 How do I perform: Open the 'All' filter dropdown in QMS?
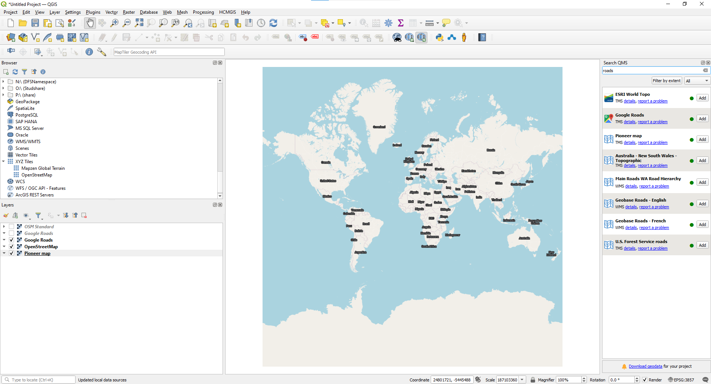697,81
